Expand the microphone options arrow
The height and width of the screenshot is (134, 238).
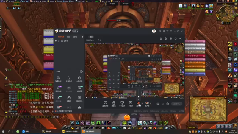tap(142, 103)
